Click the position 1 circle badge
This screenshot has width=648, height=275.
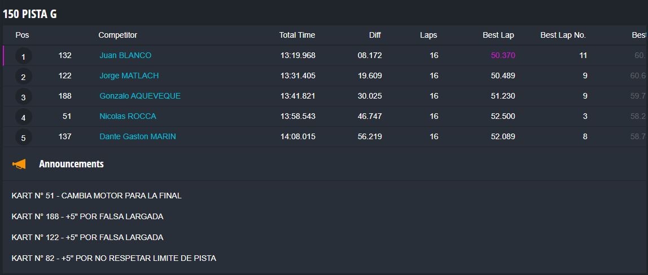(x=24, y=56)
